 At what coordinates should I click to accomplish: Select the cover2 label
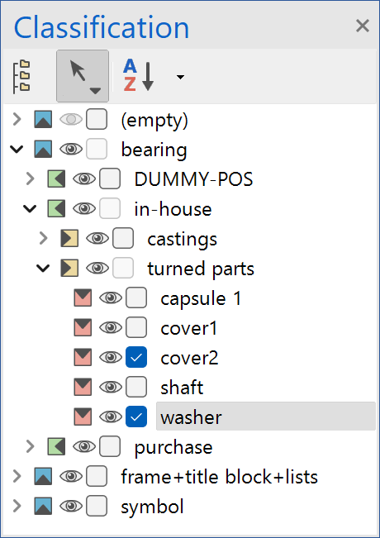189,358
